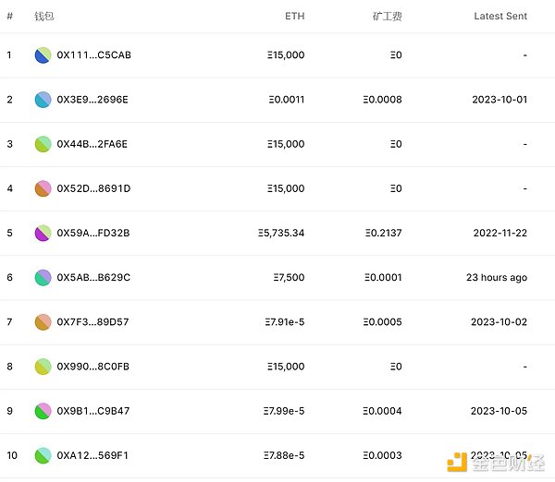Sort by the ETH column header
Image resolution: width=555 pixels, height=482 pixels.
point(294,17)
